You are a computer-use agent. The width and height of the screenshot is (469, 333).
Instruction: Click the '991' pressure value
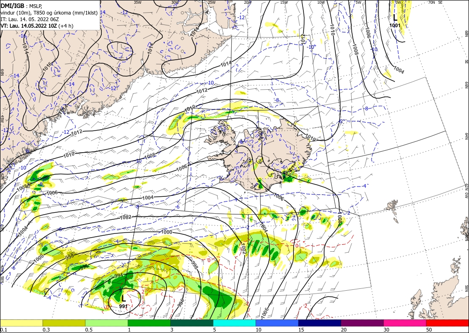[123, 306]
